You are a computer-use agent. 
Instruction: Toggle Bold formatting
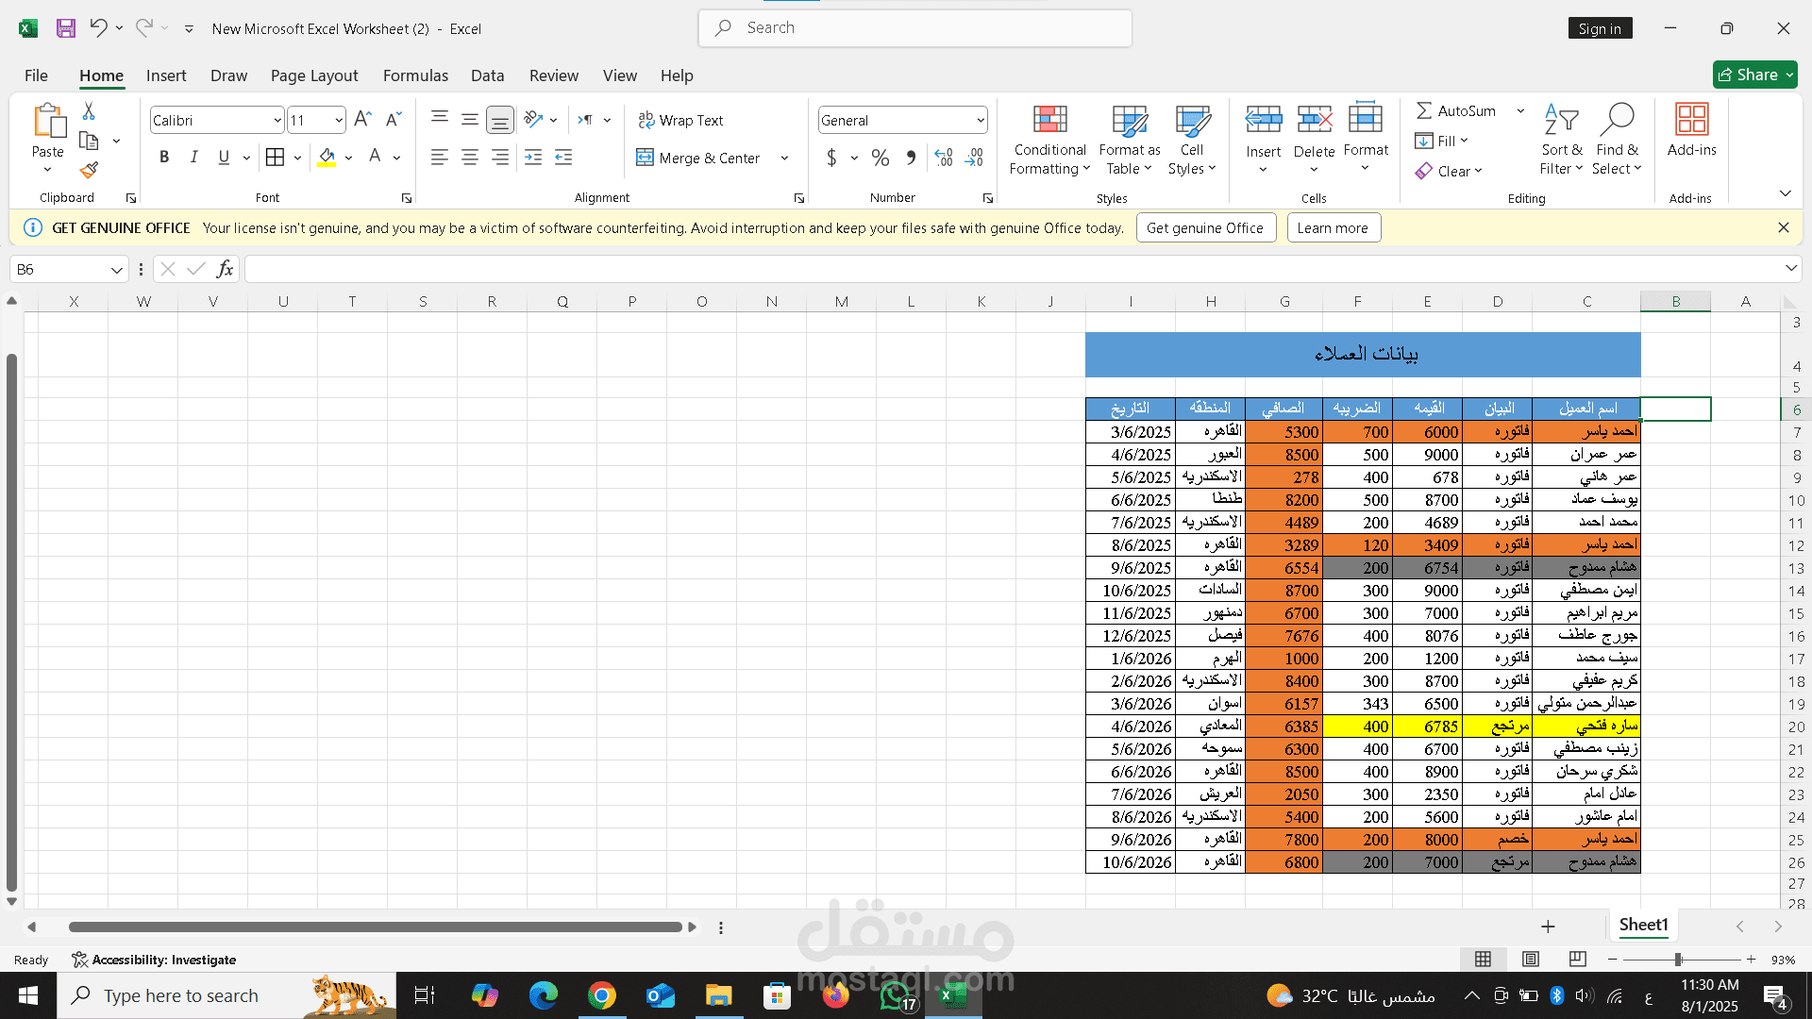(x=164, y=158)
